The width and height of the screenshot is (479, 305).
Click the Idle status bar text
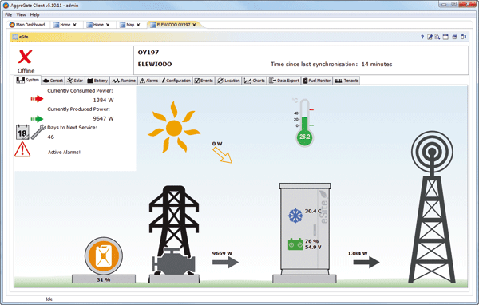(49, 299)
